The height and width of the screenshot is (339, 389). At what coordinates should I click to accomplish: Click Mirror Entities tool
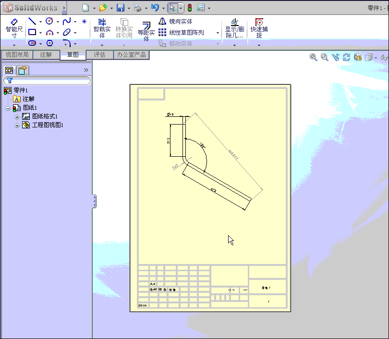click(x=176, y=22)
